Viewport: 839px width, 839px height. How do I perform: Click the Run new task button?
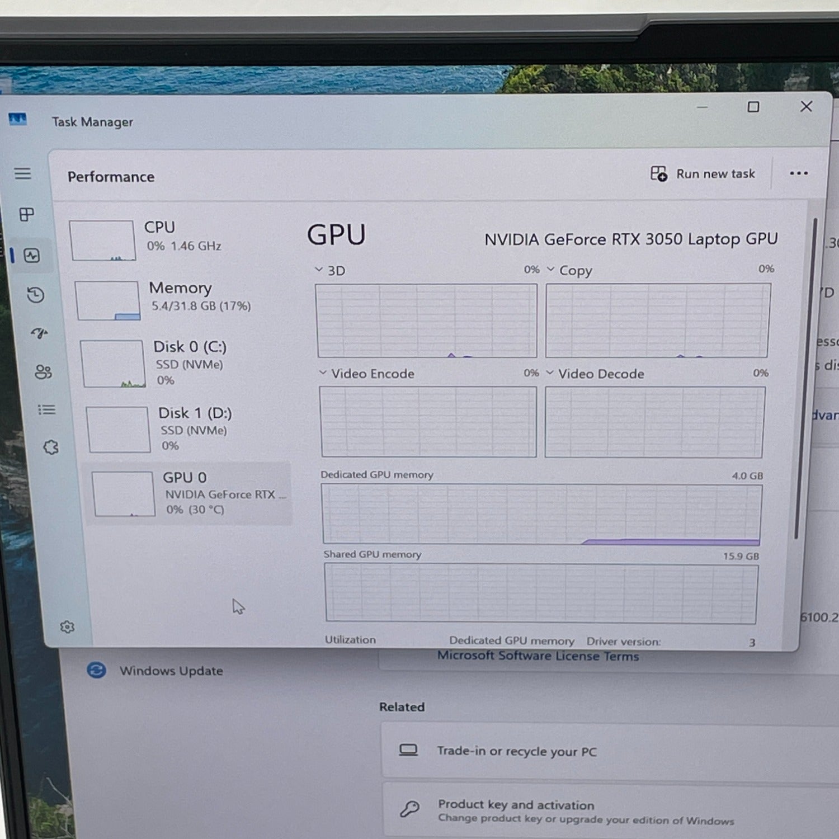703,174
